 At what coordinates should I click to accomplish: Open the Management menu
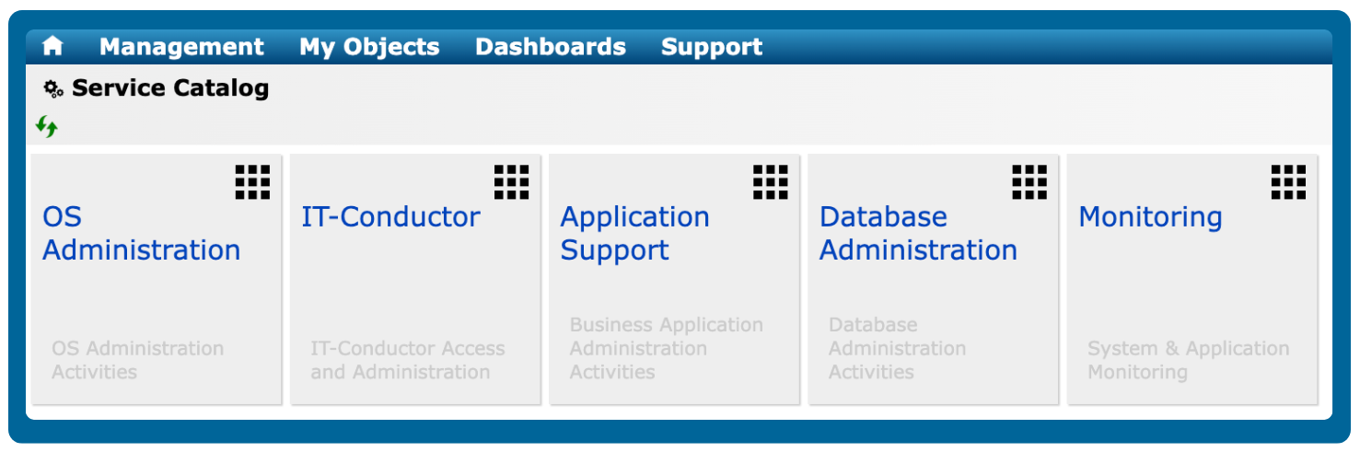[181, 47]
